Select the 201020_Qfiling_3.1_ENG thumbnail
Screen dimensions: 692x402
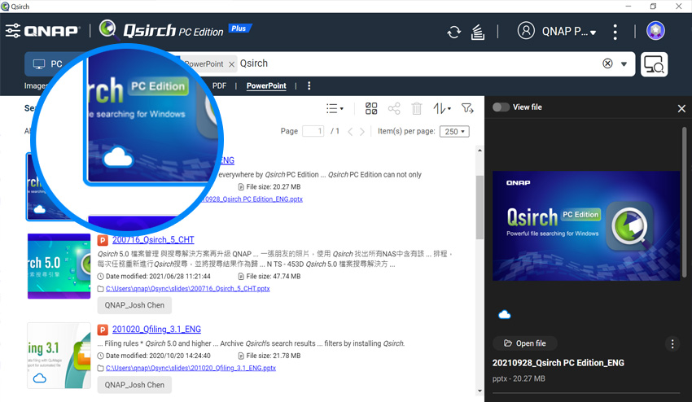pyautogui.click(x=59, y=355)
